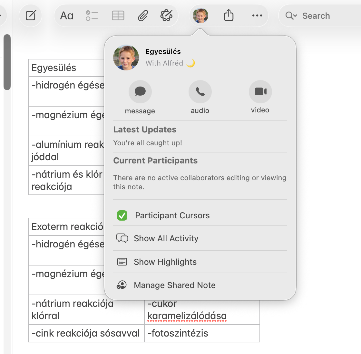Choose Show Highlights from the popover
This screenshot has width=361, height=354.
tap(165, 262)
